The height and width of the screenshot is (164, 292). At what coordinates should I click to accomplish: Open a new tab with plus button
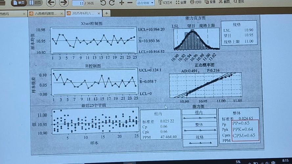[106, 13]
